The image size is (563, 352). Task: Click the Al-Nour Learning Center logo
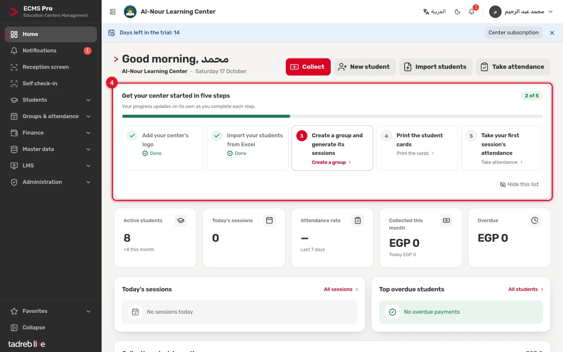coord(130,12)
